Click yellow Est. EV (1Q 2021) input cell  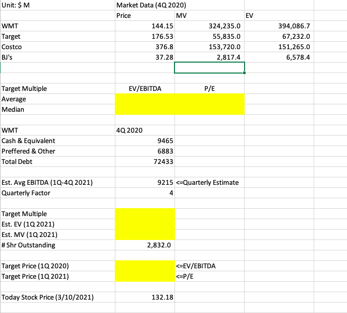[x=145, y=224]
